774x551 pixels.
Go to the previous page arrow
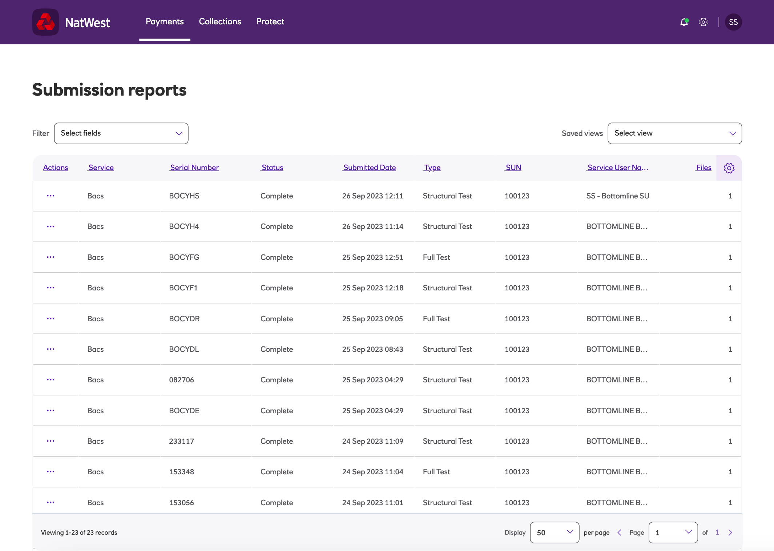click(x=619, y=532)
